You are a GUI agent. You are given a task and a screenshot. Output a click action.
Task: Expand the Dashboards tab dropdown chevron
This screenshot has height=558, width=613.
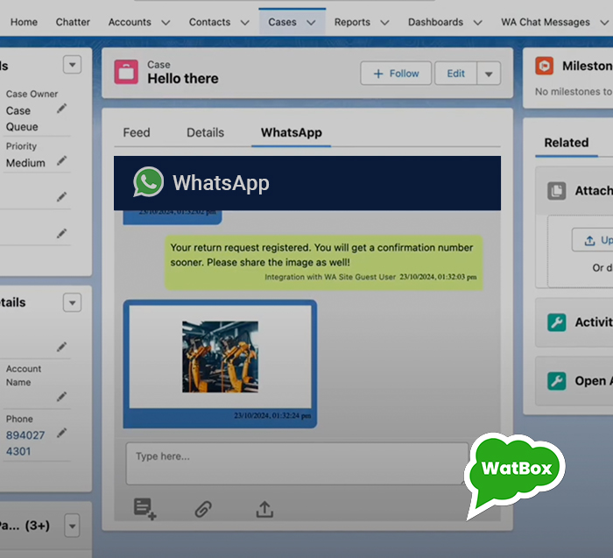(478, 23)
